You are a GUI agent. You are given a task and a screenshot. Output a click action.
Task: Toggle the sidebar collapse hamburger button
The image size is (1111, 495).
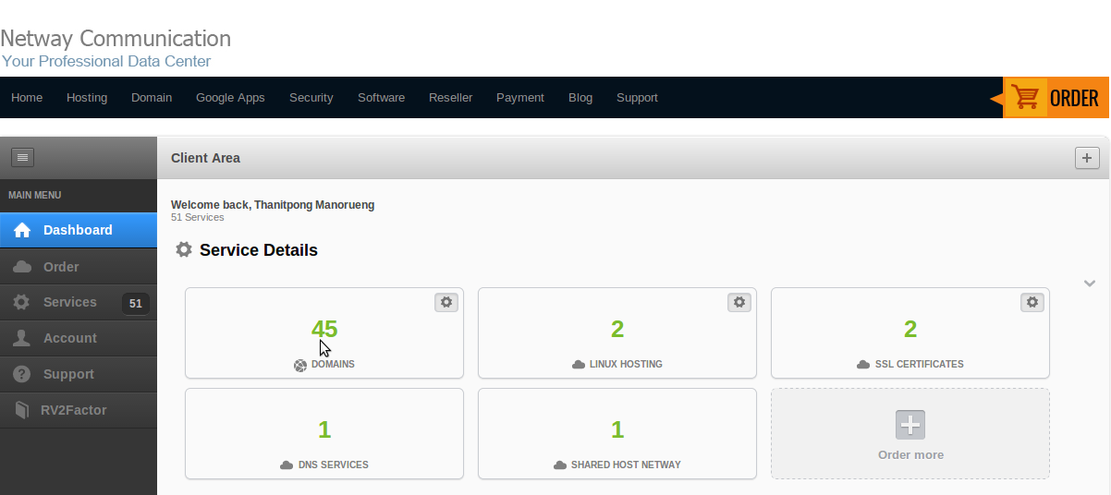(23, 158)
